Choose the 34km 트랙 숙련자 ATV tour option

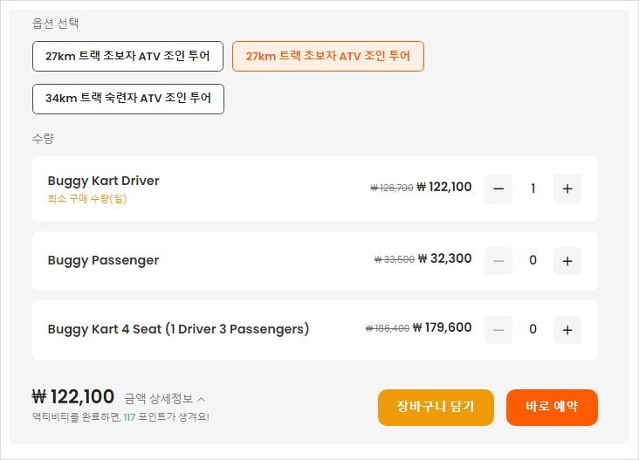[127, 99]
